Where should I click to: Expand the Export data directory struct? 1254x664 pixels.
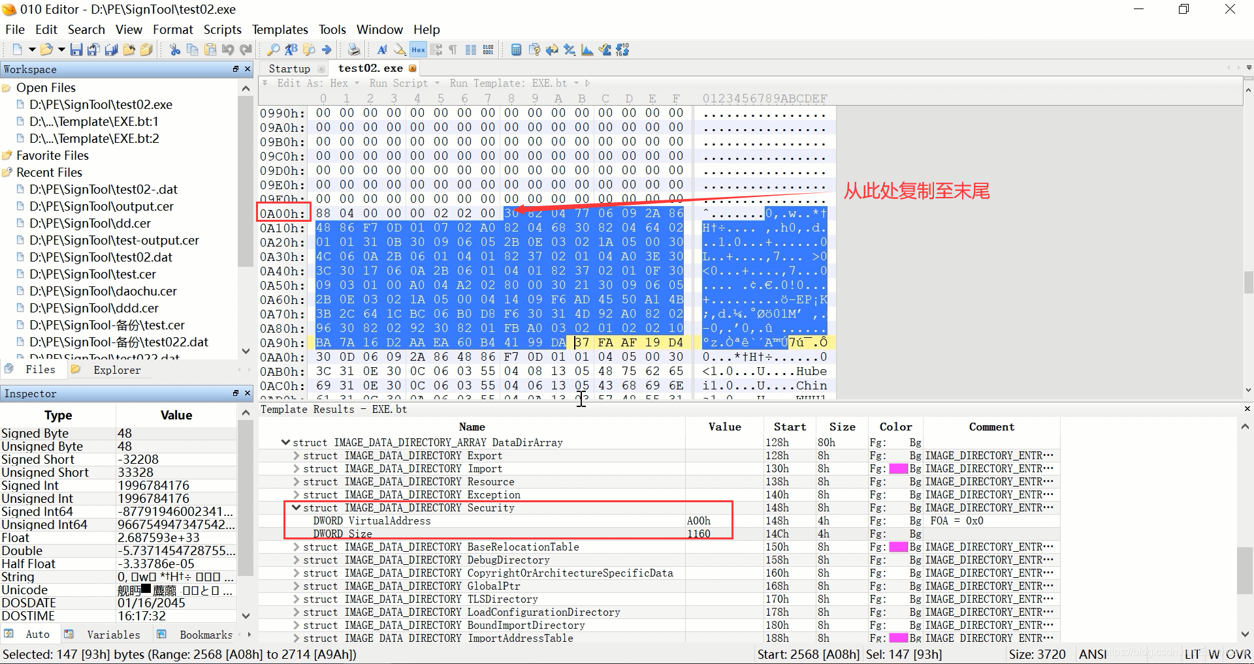(x=297, y=455)
